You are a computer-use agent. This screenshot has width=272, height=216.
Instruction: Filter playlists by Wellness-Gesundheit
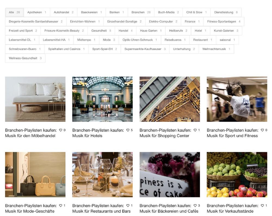coord(25,58)
